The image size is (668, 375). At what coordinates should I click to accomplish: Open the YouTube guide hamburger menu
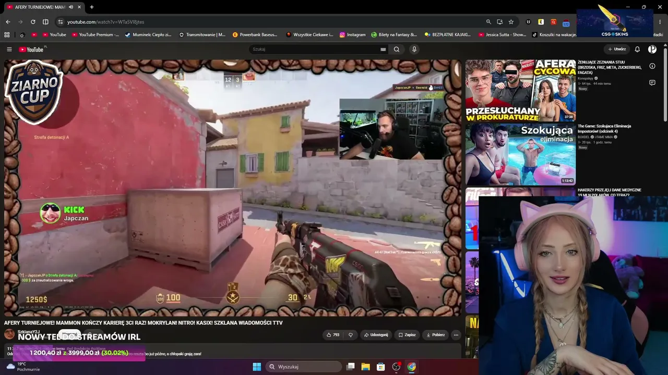pyautogui.click(x=9, y=49)
